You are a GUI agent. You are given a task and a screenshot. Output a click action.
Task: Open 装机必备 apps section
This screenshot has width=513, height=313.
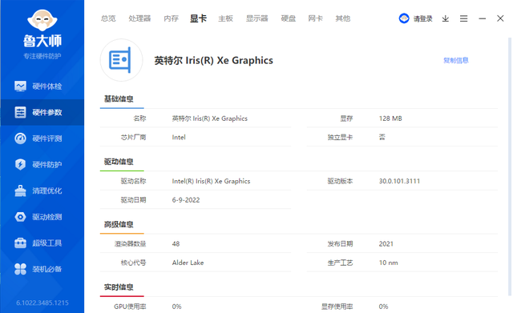[x=42, y=269]
